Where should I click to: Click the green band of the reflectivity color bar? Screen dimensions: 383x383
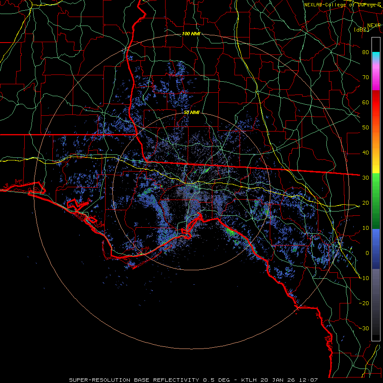[376, 201]
